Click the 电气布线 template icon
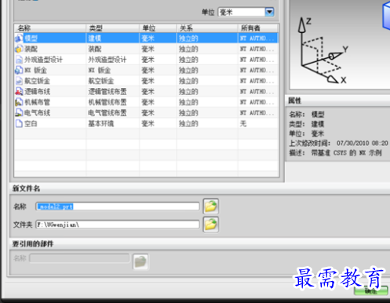This screenshot has width=390, height=303. (19, 113)
